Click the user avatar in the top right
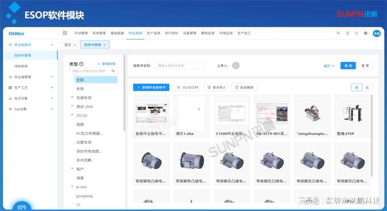Viewport: 387px width, 211px height. coord(376,33)
